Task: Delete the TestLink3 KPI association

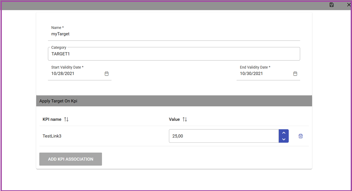Action: (301, 136)
